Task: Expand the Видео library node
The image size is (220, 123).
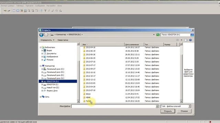Action: point(42,51)
